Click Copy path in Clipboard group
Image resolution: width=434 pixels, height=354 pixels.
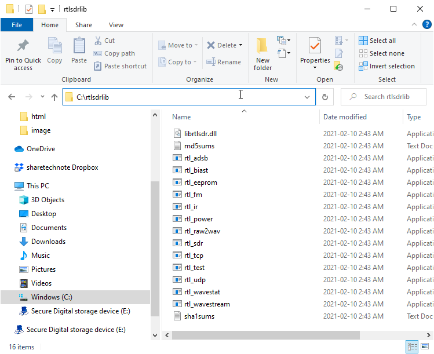114,53
